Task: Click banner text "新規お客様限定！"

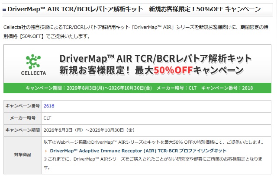Action: point(94,70)
